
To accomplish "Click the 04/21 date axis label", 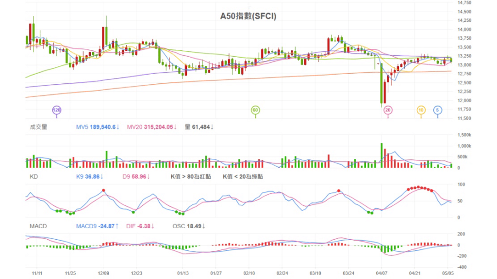I will pos(414,273).
